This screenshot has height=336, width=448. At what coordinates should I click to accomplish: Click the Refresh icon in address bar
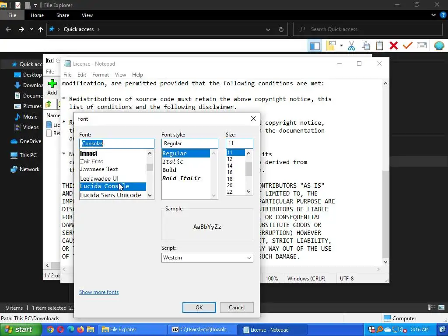pos(281,29)
